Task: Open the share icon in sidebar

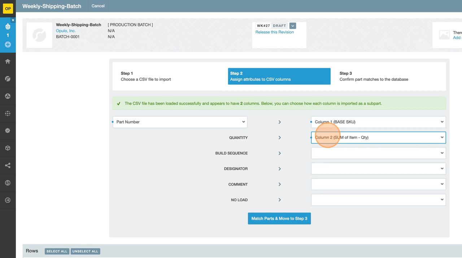Action: coord(8,165)
